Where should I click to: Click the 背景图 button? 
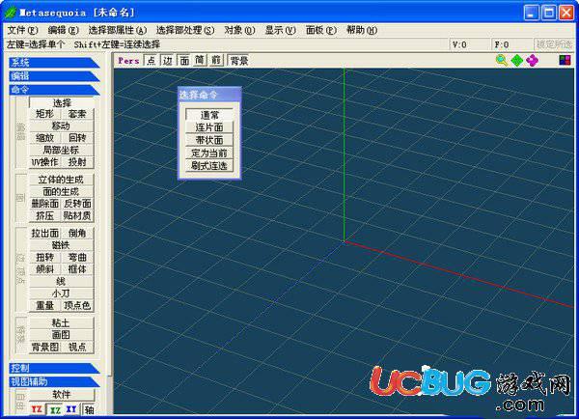(45, 347)
